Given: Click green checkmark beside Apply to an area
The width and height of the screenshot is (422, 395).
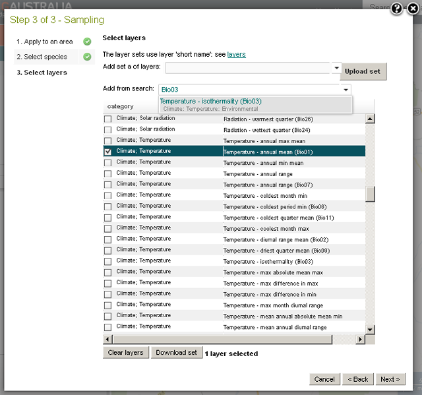Looking at the screenshot, I should (87, 42).
